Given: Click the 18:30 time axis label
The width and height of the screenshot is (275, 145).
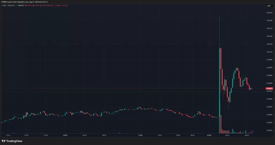Looking at the screenshot, I should point(104,135).
